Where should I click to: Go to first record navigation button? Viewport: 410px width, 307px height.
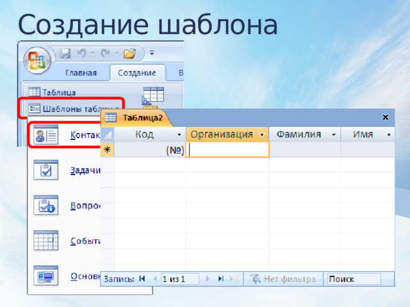point(142,279)
